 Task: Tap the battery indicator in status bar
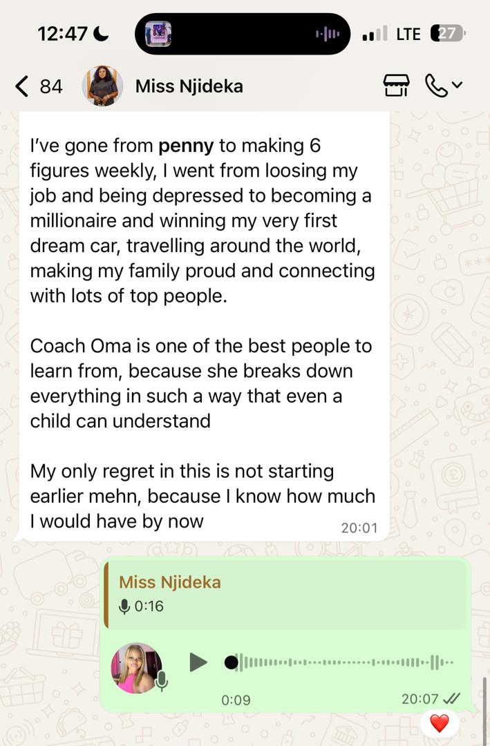click(448, 34)
